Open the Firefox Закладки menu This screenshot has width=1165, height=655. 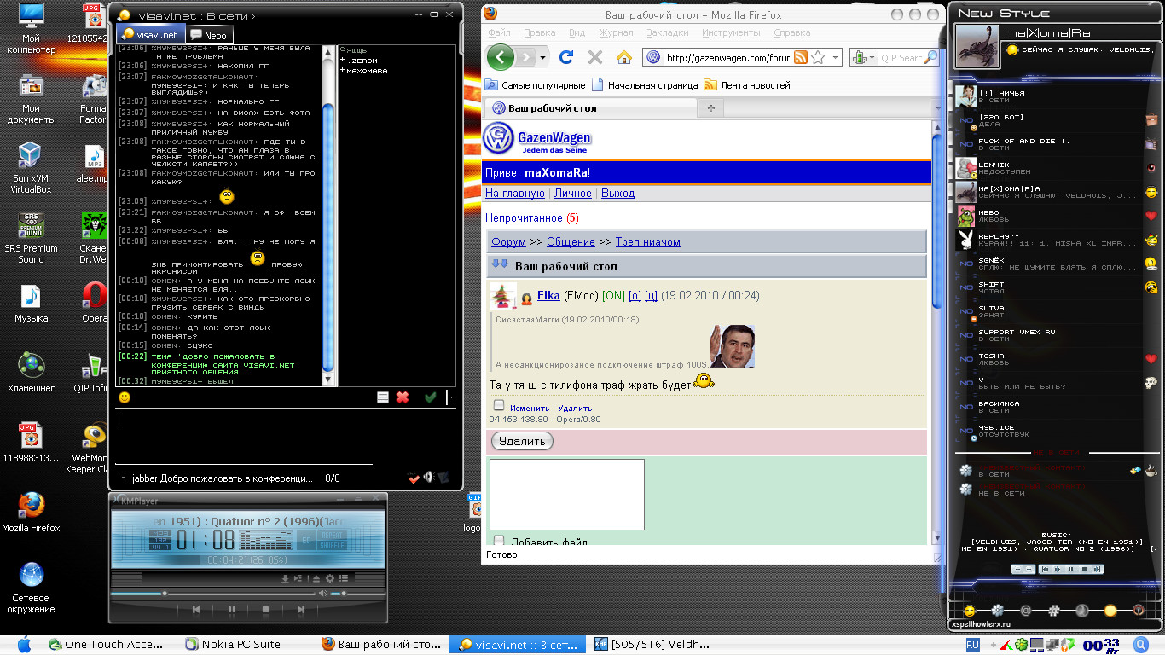[x=668, y=32]
